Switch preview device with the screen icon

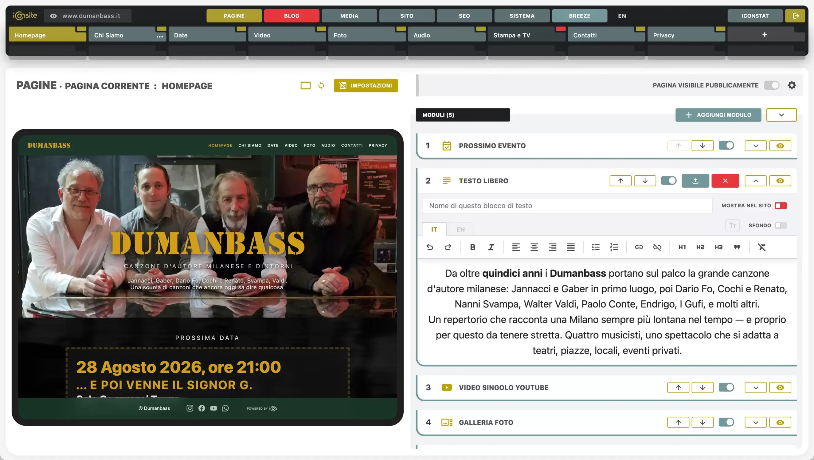[x=305, y=85]
